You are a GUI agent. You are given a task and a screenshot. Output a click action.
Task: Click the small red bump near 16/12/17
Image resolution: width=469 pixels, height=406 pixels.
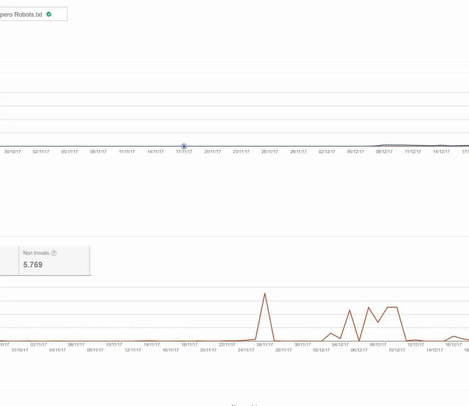pos(453,336)
